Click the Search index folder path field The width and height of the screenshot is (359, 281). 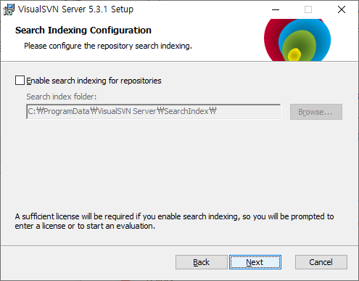pos(154,112)
